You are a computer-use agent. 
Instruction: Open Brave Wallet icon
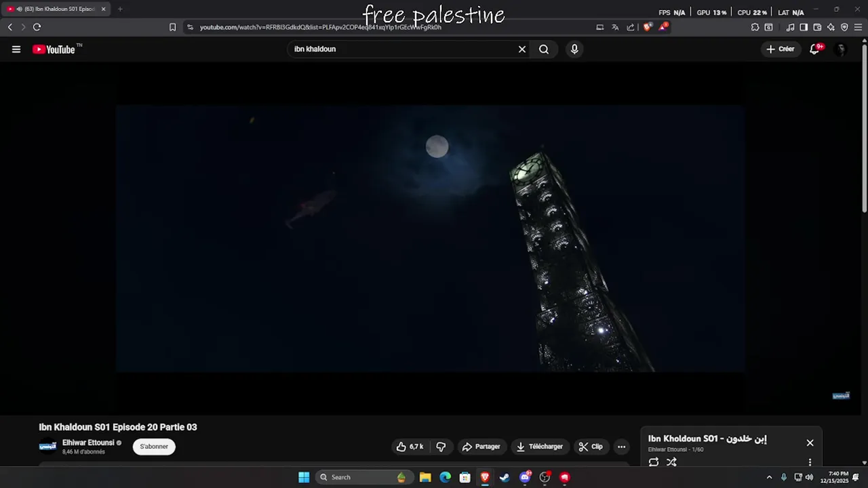817,27
